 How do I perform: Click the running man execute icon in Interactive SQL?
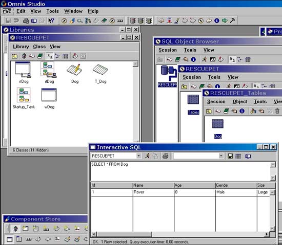click(x=148, y=156)
